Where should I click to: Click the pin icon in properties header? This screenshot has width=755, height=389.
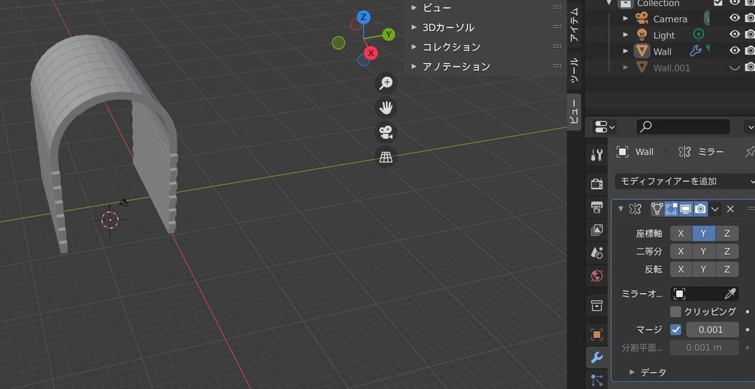749,152
